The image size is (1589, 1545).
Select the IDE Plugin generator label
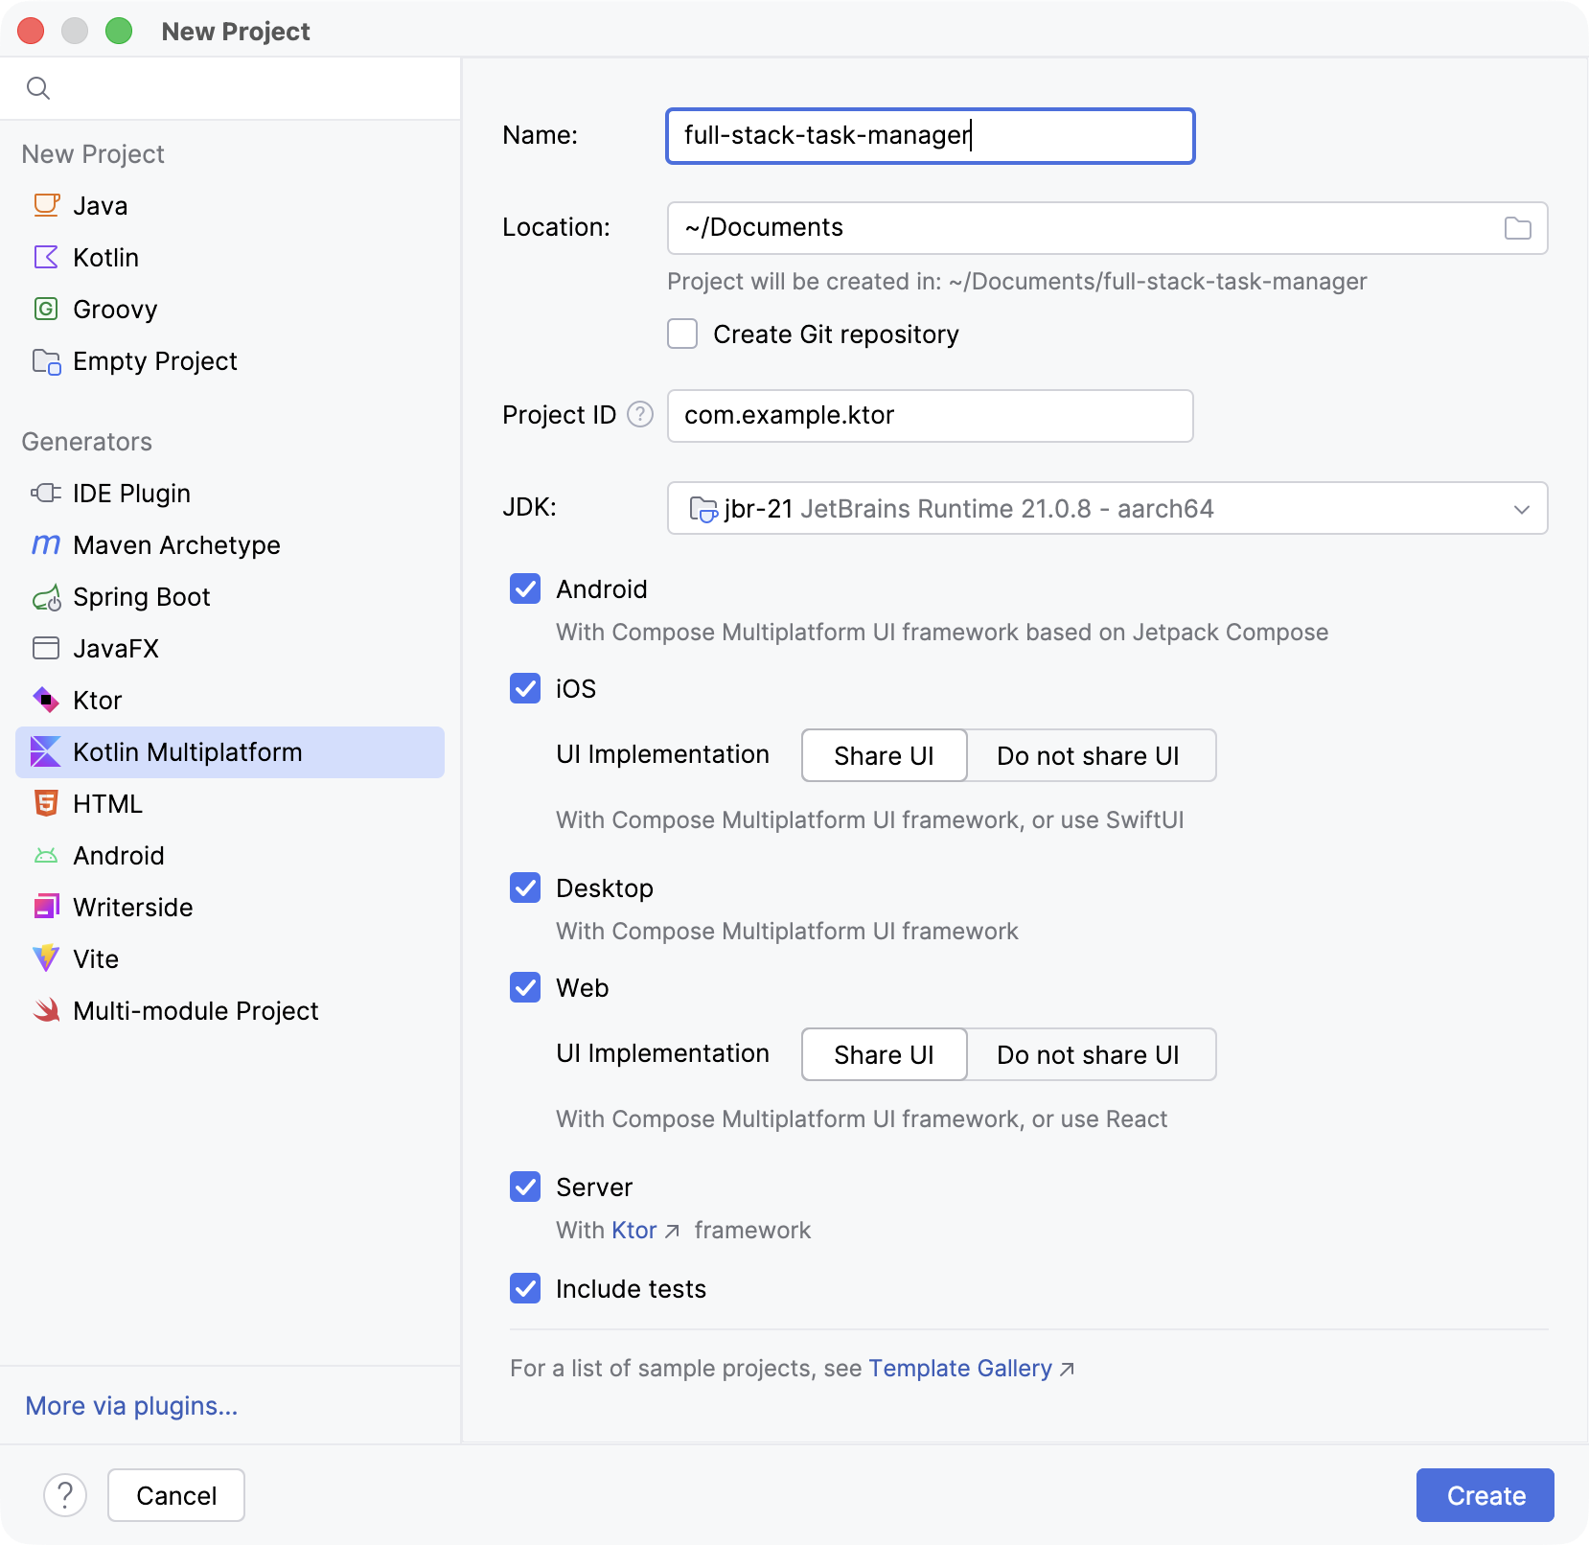tap(131, 493)
